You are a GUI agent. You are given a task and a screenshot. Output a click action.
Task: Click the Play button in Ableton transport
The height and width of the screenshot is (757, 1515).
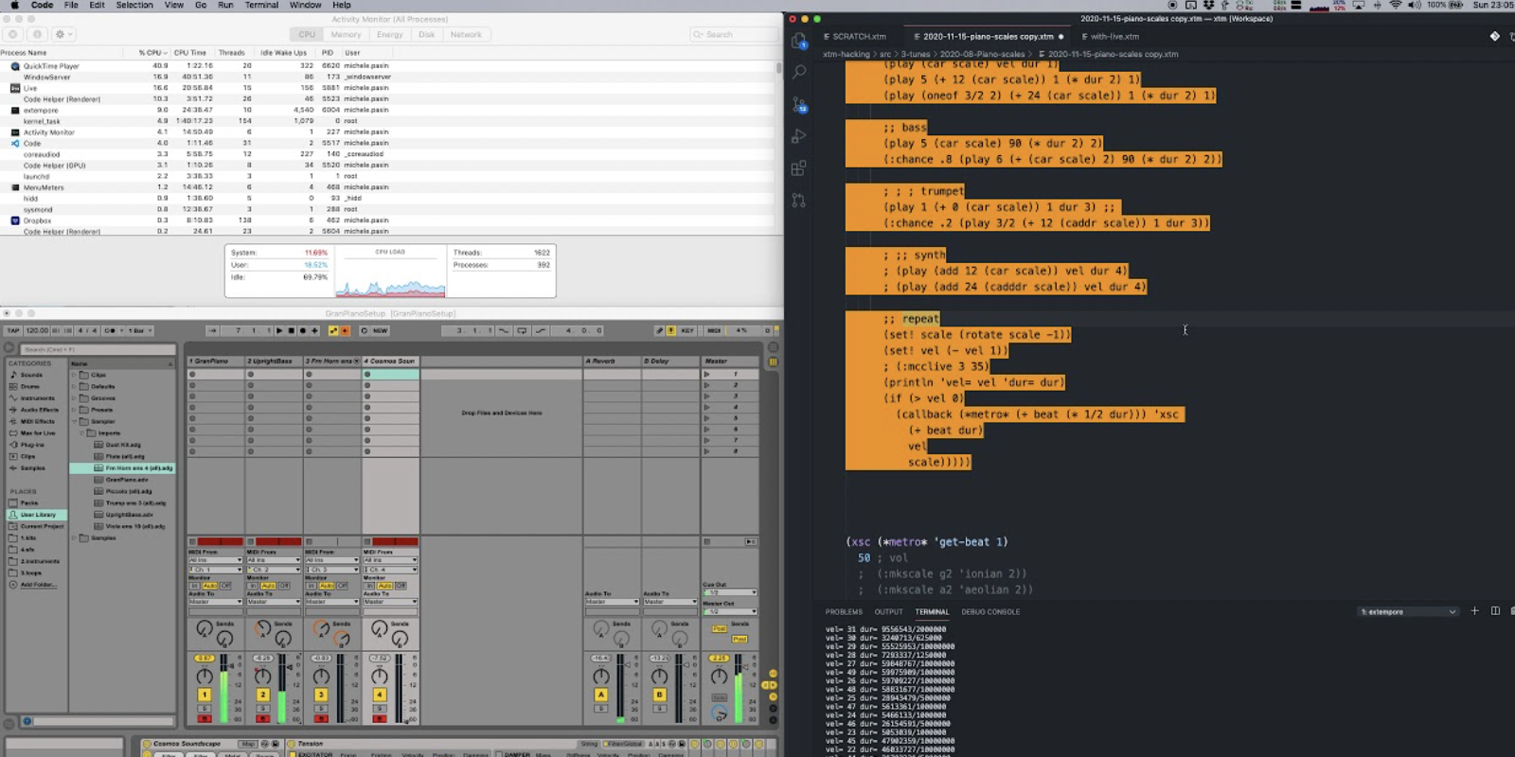[x=279, y=330]
